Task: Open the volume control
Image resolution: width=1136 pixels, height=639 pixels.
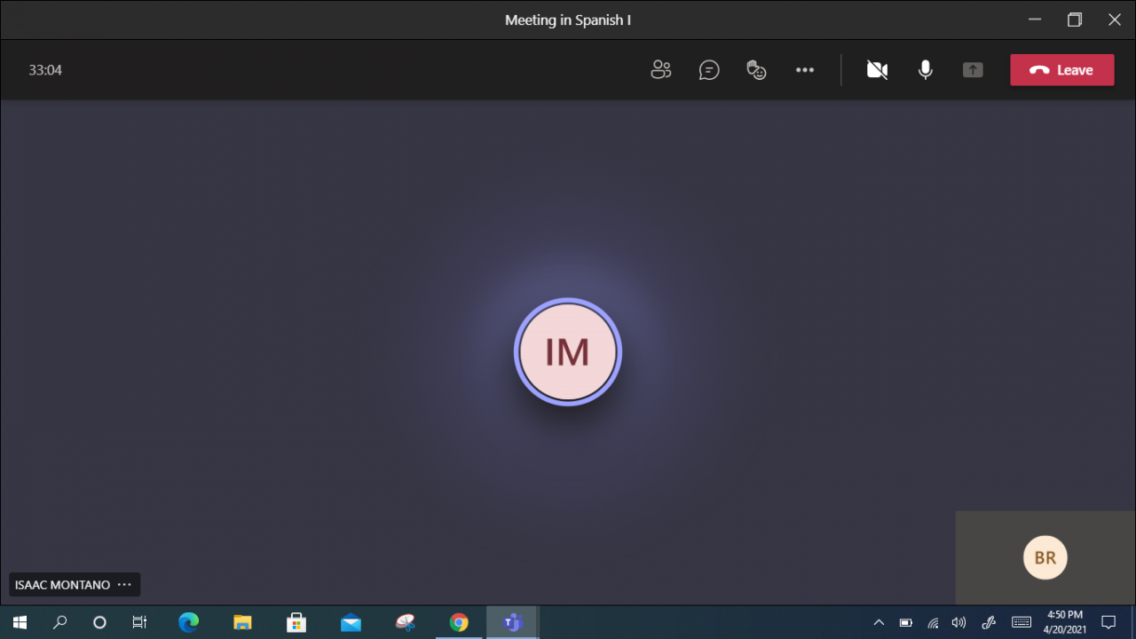Action: pyautogui.click(x=958, y=622)
